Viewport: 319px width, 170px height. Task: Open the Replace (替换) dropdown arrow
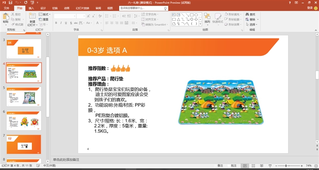258,20
